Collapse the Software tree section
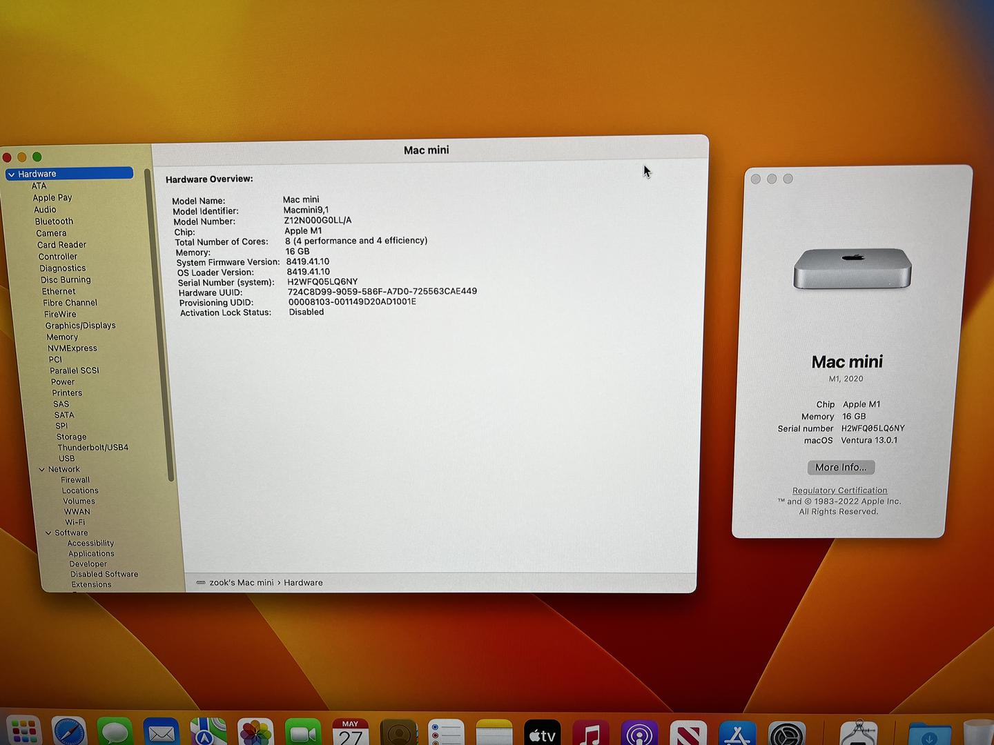The height and width of the screenshot is (745, 994). (48, 533)
